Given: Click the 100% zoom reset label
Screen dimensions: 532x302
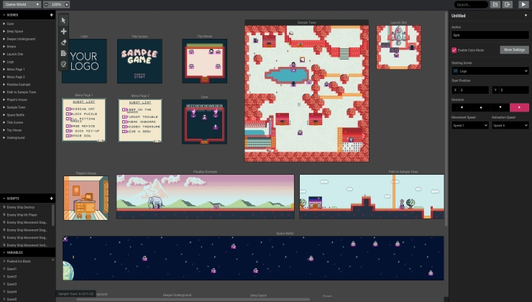Looking at the screenshot, I should tap(56, 4).
